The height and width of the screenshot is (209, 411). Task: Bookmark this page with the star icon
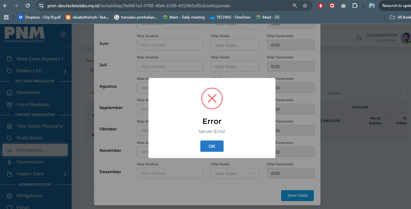[x=305, y=6]
